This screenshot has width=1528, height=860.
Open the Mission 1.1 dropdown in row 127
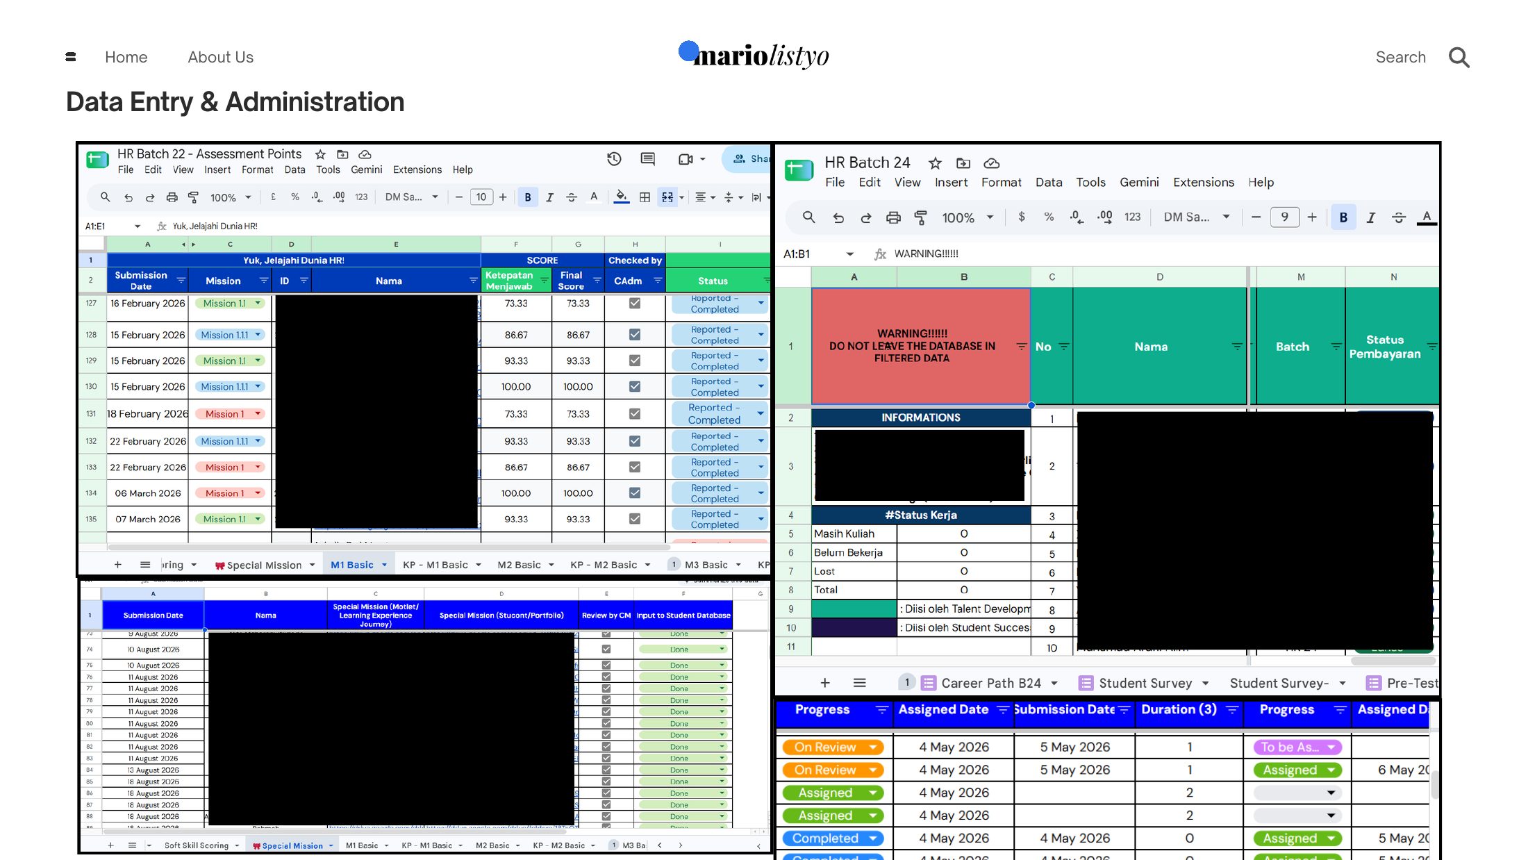[x=258, y=303]
